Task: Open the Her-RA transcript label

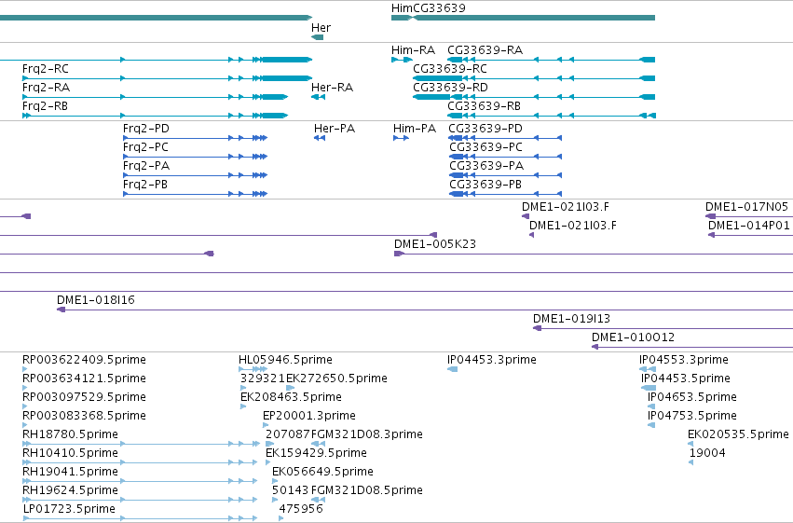Action: (x=333, y=88)
